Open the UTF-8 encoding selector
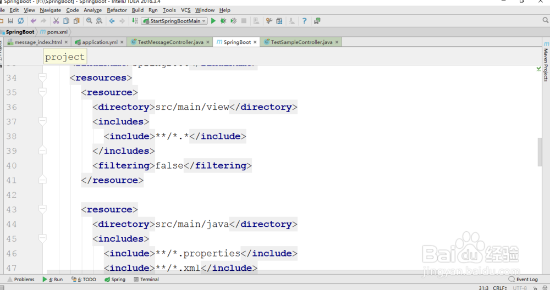550x290 pixels. pos(520,288)
